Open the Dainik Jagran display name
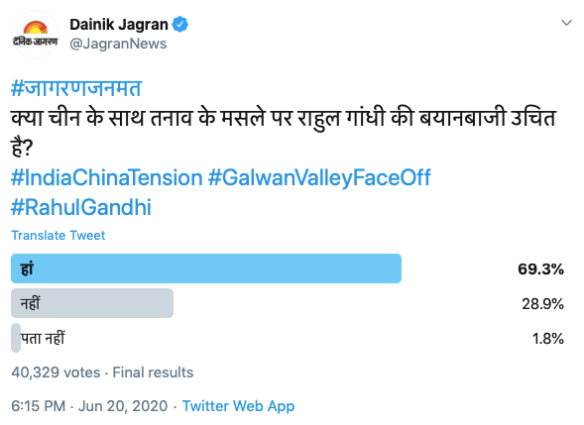The image size is (584, 425). tap(119, 25)
